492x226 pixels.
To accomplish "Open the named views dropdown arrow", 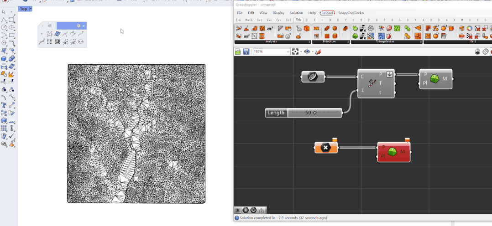I will point(313,52).
